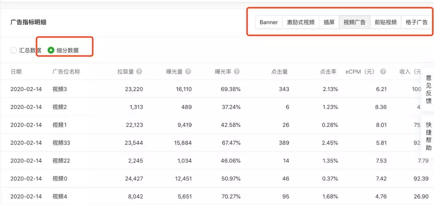The width and height of the screenshot is (434, 205).
Task: Click the 点击量 column header
Action: tap(279, 72)
